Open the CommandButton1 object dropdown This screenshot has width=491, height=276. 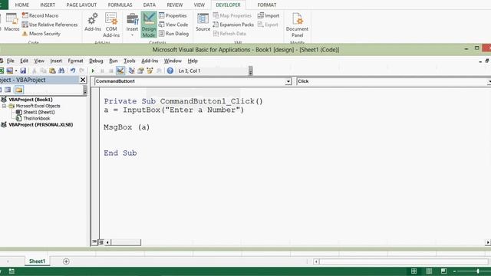pyautogui.click(x=288, y=81)
